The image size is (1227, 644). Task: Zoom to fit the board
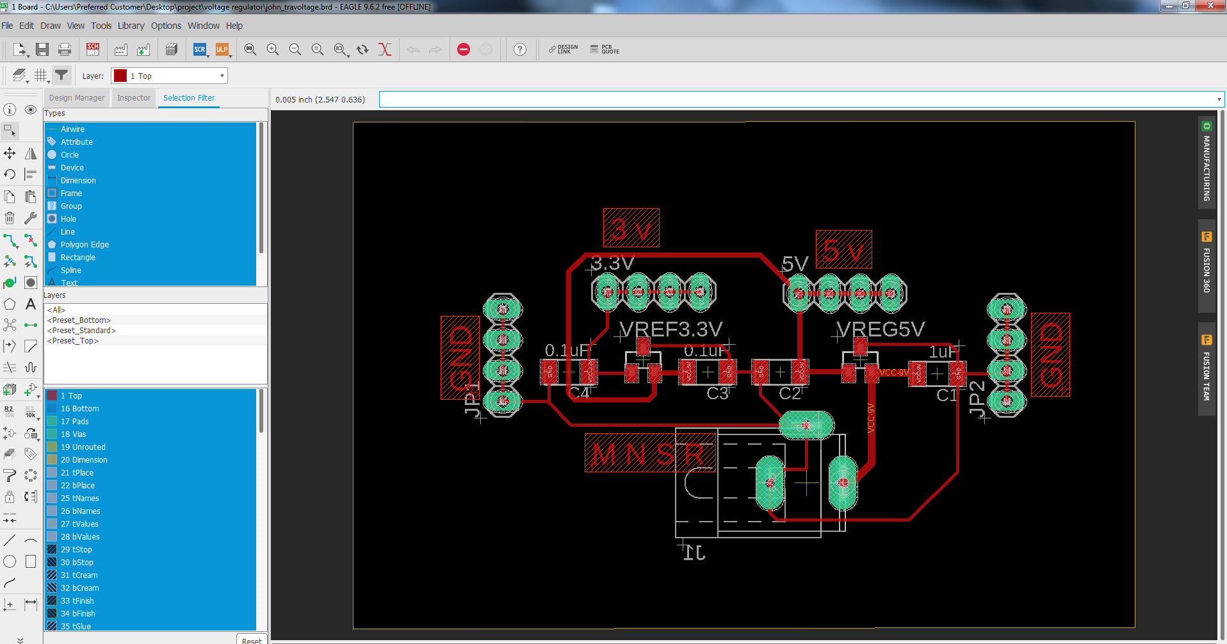250,49
